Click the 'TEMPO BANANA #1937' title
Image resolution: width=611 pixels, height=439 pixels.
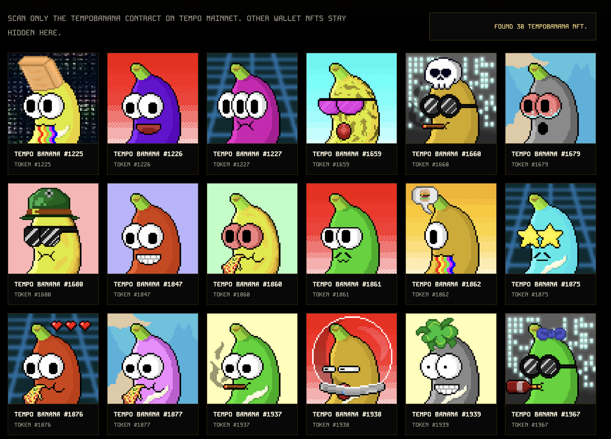pos(247,415)
